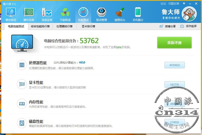Click the memory icon beside 内存性能
Viewport: 202px width, 135px height.
[x=22, y=104]
